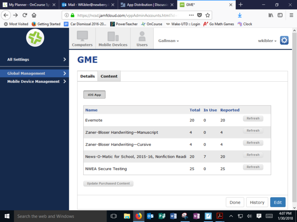
Task: Refresh the News-O-Matic for School row
Action: 253,155
